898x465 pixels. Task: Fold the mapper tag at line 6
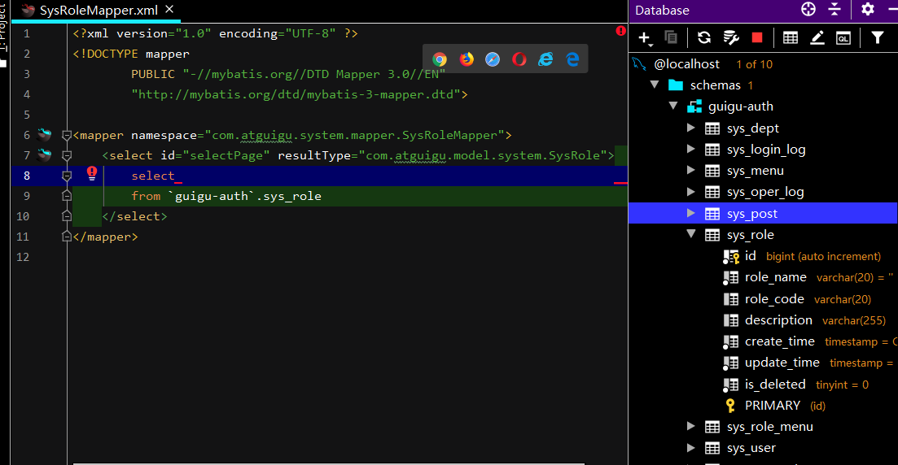click(67, 136)
